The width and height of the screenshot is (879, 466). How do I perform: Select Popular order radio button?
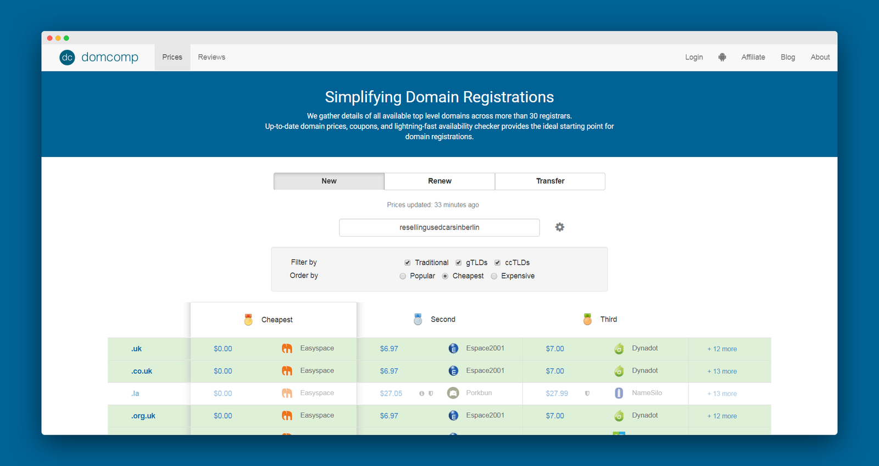coord(403,276)
